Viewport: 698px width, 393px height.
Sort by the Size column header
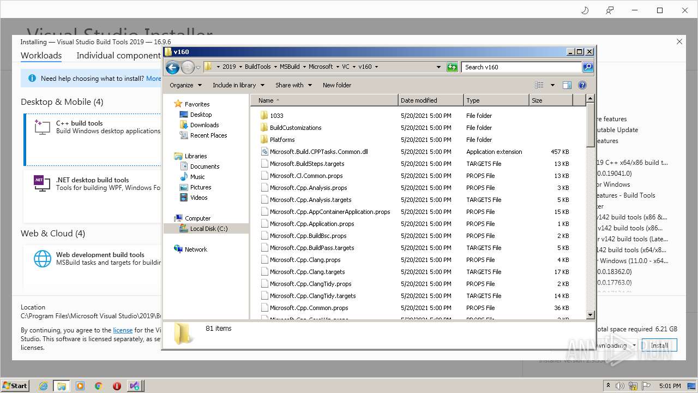pos(551,100)
